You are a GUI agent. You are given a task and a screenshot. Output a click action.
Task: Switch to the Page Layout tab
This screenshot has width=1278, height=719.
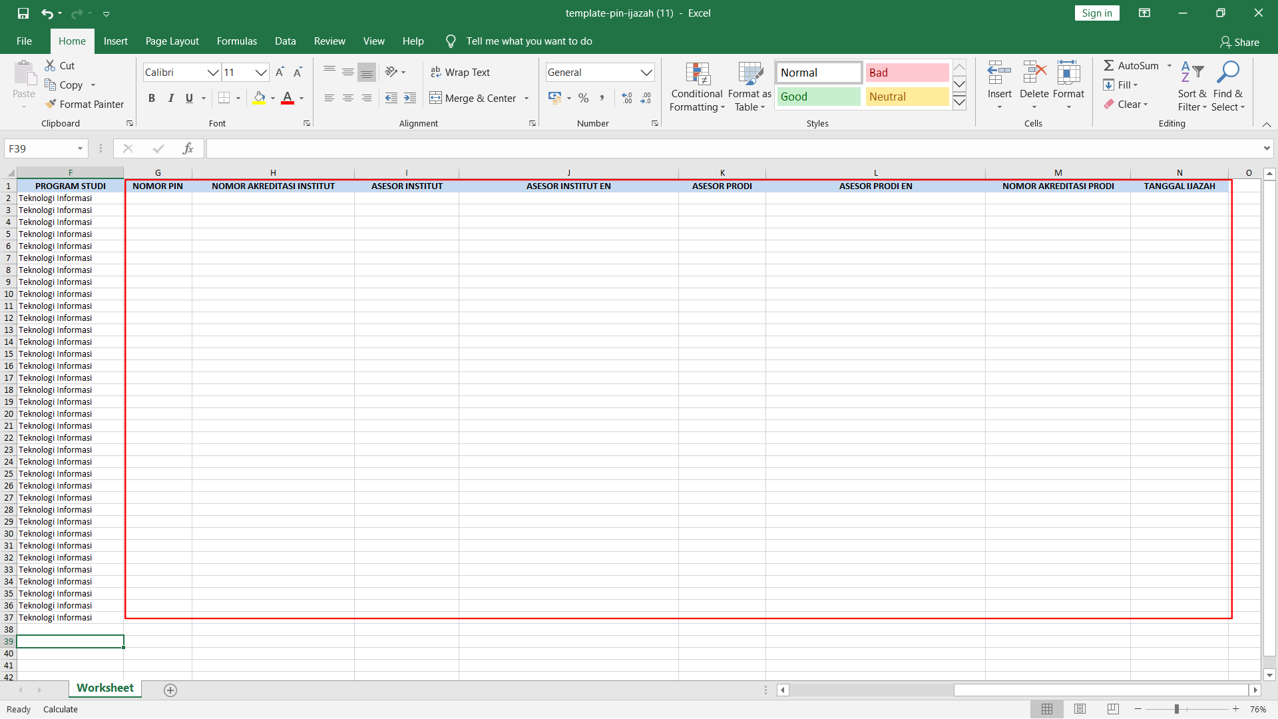[172, 41]
